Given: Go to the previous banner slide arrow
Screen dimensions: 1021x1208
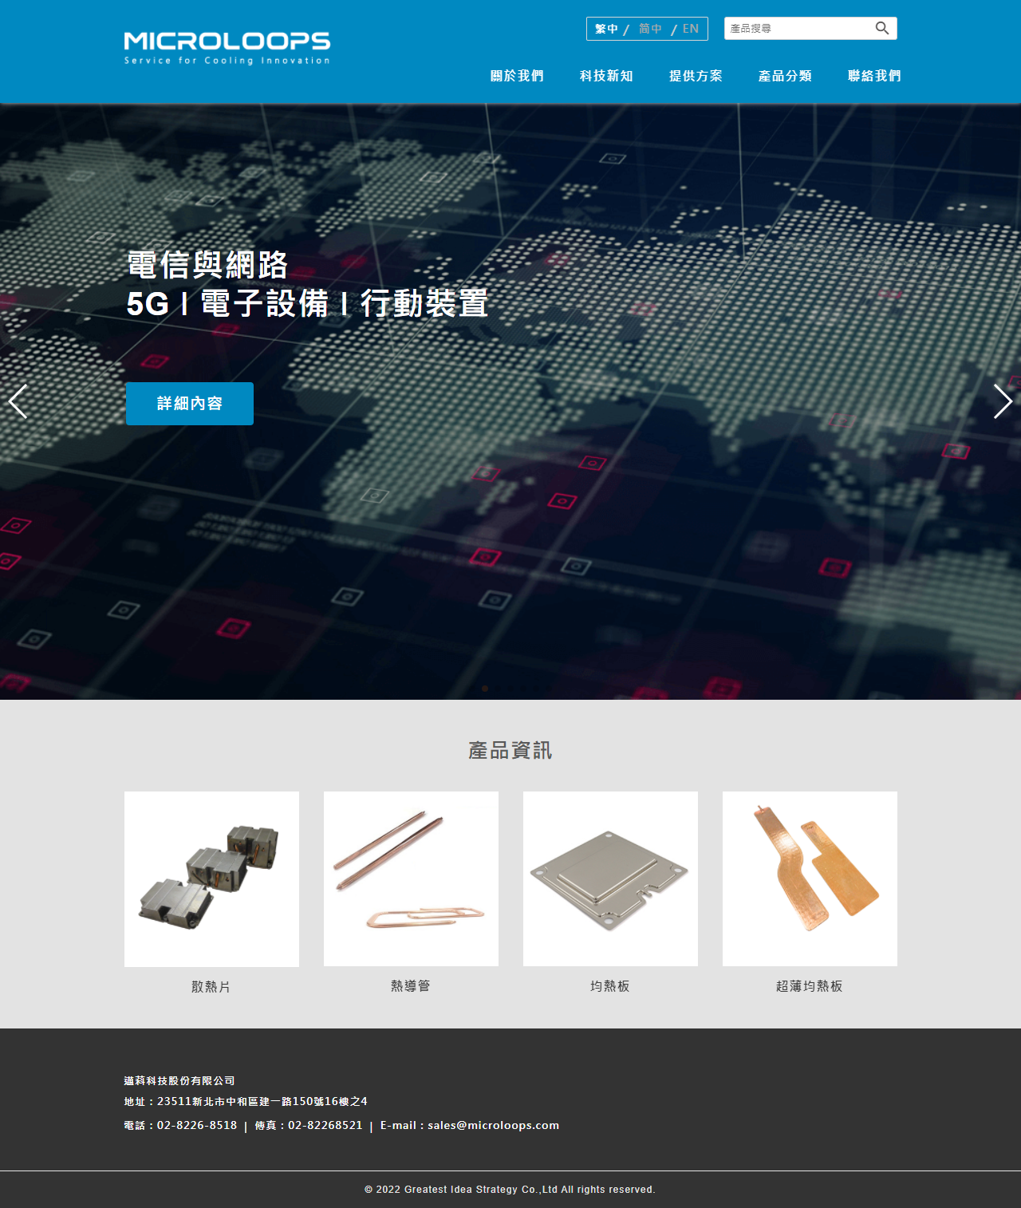Looking at the screenshot, I should click(x=18, y=401).
